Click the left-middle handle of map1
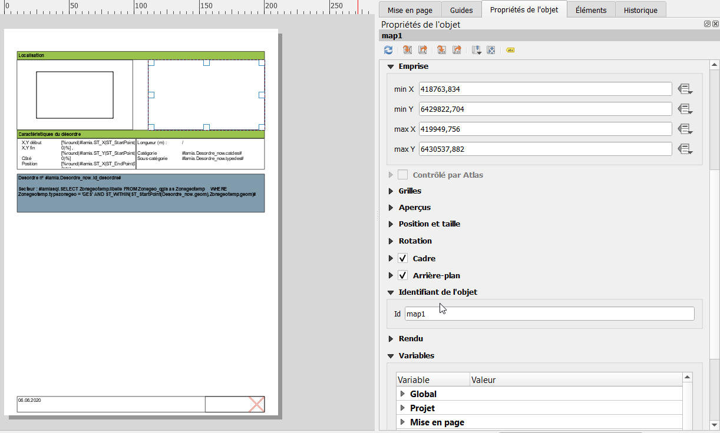Screen dimensions: 720x433 pos(151,95)
